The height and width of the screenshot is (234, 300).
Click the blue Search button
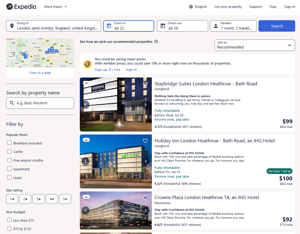click(277, 26)
